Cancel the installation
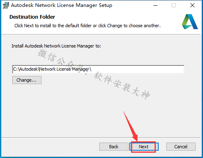The image size is (203, 158). 181,147
